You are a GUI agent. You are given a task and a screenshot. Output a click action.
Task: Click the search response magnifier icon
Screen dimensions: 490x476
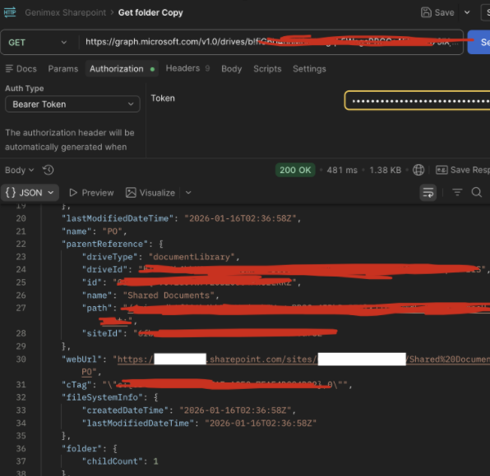click(476, 193)
